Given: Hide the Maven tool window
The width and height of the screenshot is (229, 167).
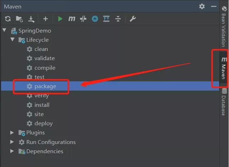Looking at the screenshot, I should [213, 6].
